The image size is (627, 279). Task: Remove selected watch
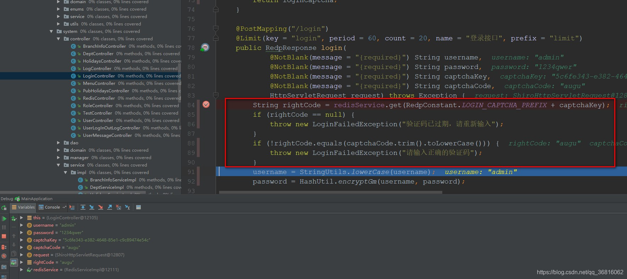click(14, 227)
